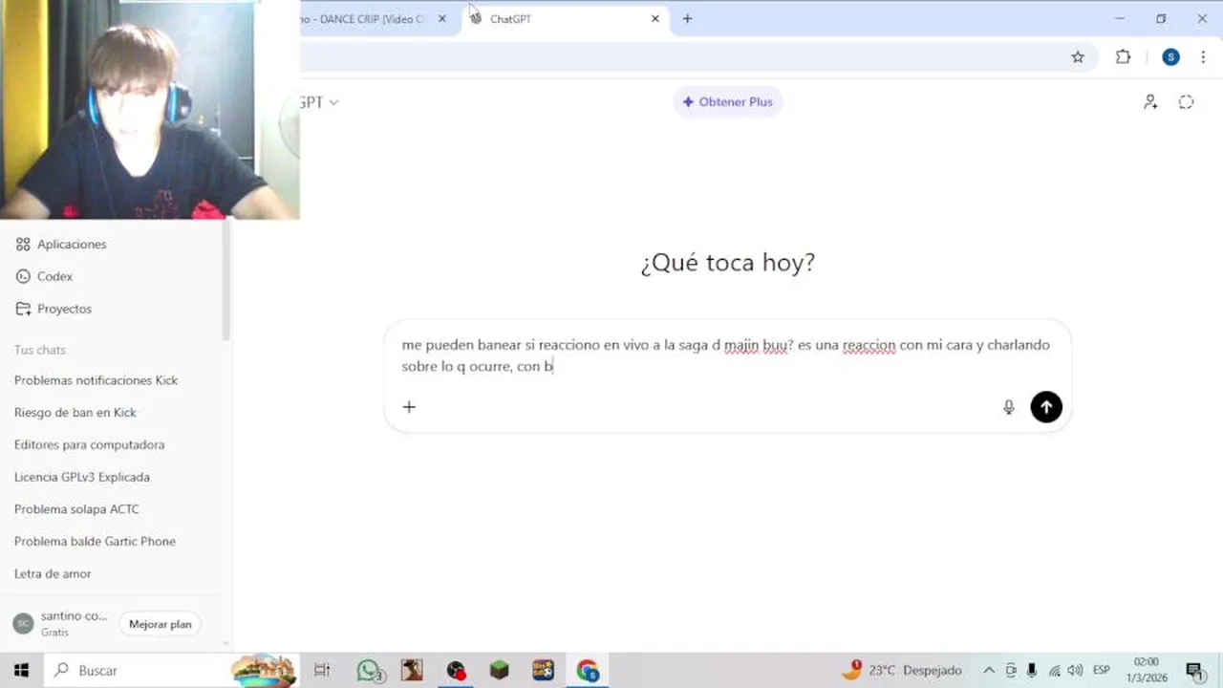This screenshot has width=1223, height=688.
Task: Open the add people to chat icon
Action: tap(1150, 102)
